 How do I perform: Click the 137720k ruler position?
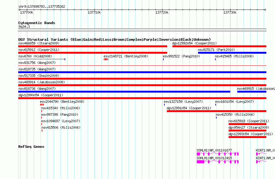tap(162, 12)
